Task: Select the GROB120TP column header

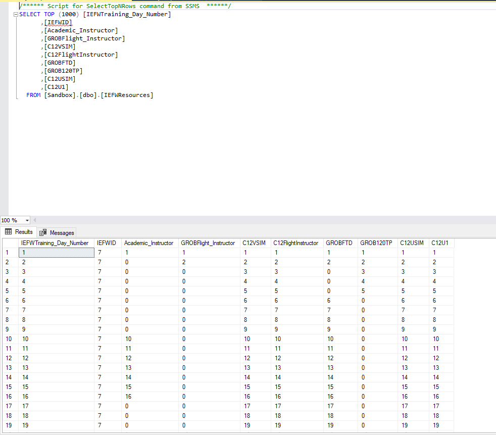Action: pos(378,243)
